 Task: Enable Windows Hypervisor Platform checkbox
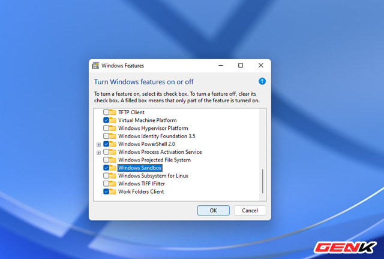(106, 128)
